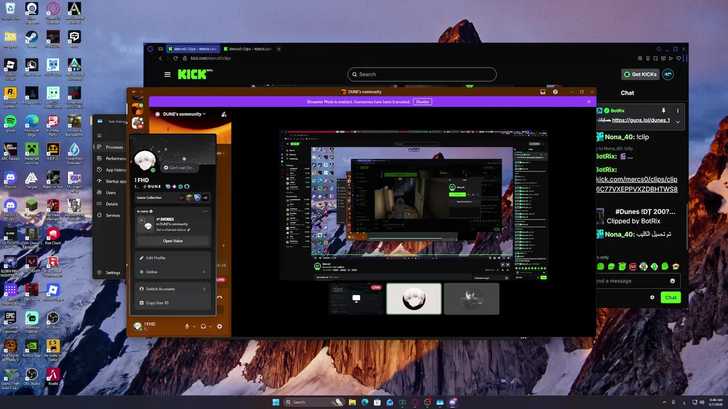Toggle Task Manager hamburger navigation
The image size is (728, 409).
pos(99,135)
